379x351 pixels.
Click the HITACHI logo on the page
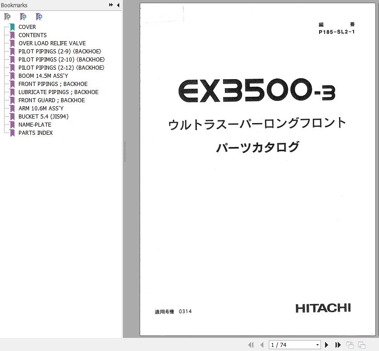point(323,308)
